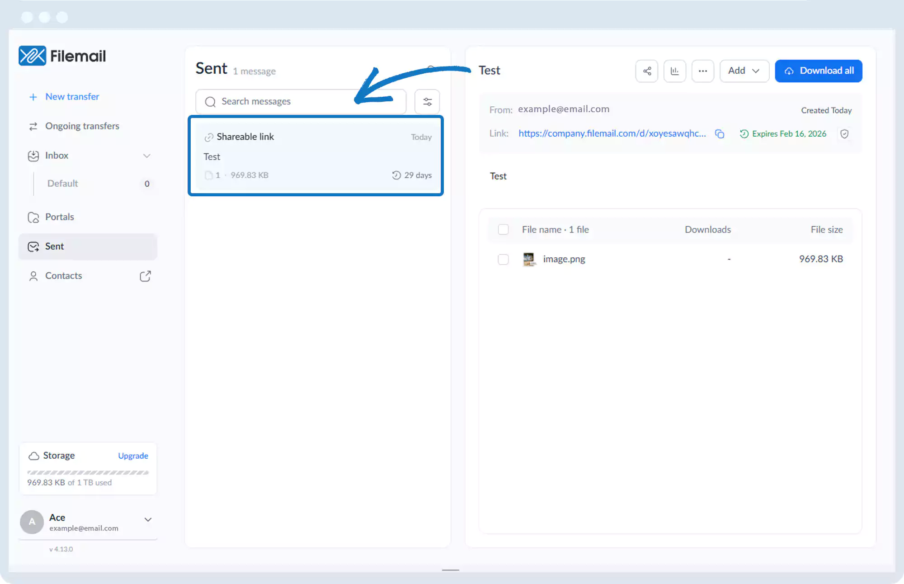Viewport: 904px width, 584px height.
Task: Open the Portals section
Action: coord(59,217)
